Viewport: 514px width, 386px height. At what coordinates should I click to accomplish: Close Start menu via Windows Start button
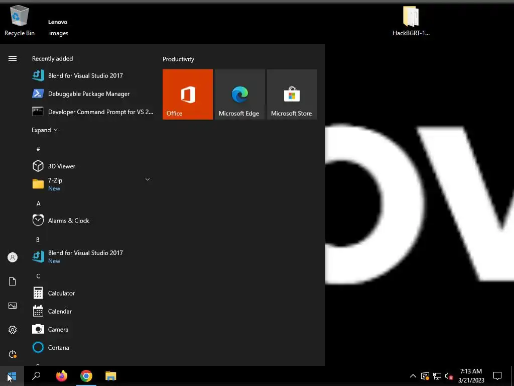point(12,376)
